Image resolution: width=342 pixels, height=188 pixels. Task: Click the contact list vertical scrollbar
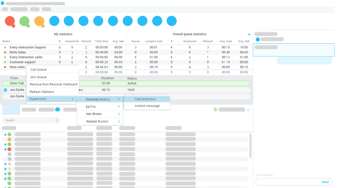pyautogui.click(x=250, y=146)
